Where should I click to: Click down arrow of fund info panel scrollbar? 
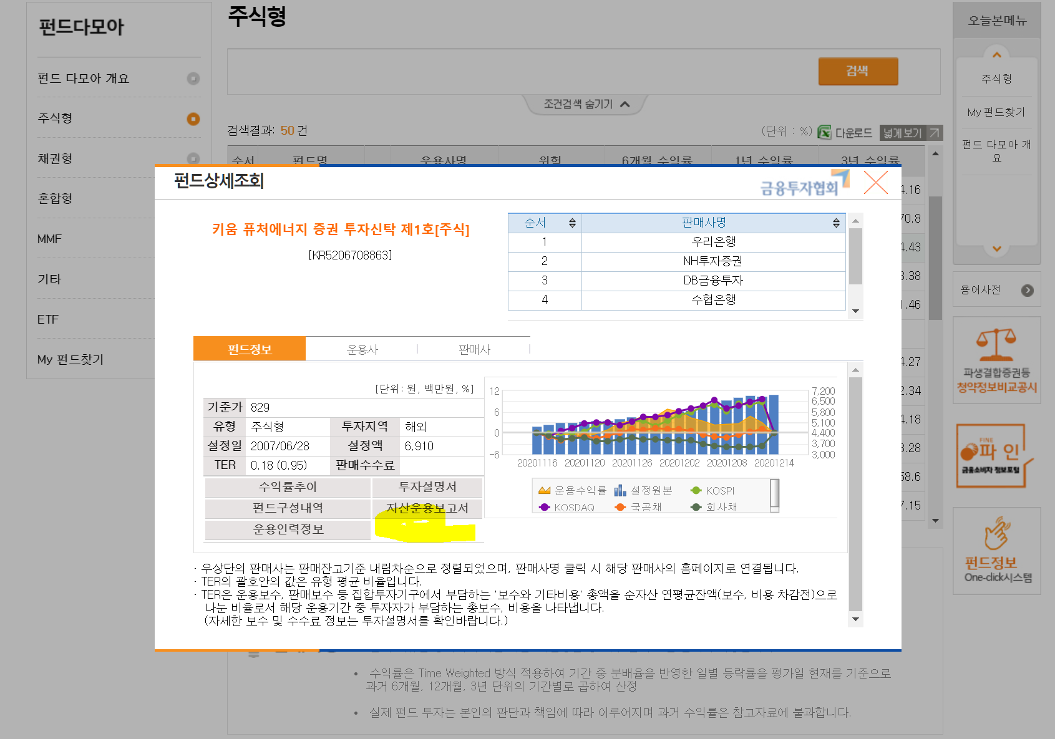pos(856,619)
